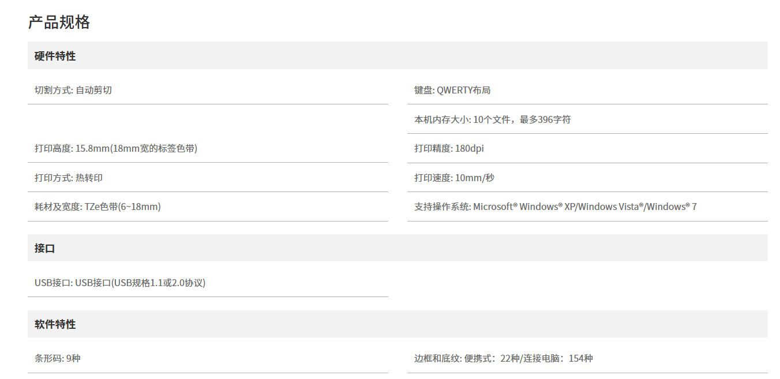Click the 本机内存大小 spec row
The height and width of the screenshot is (379, 780).
click(x=493, y=119)
